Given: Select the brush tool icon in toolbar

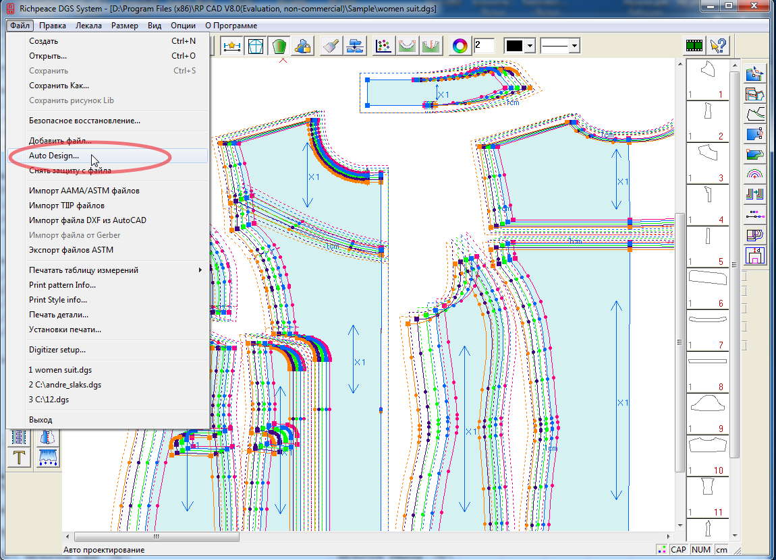Looking at the screenshot, I should pos(329,46).
